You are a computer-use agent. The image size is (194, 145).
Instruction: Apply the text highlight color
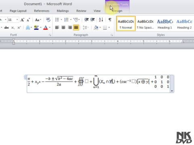36,27
